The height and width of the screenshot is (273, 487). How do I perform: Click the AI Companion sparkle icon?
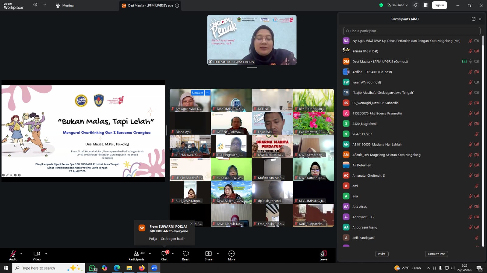[x=415, y=5]
